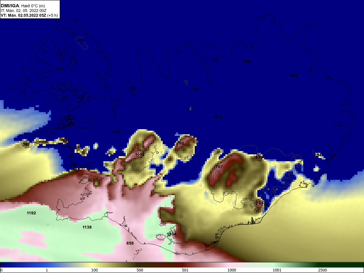Viewport: 364px width, 273px height.
Task: Click the 'DMI/IGA: Hæð 0°C (m)' title text
Action: (23, 5)
